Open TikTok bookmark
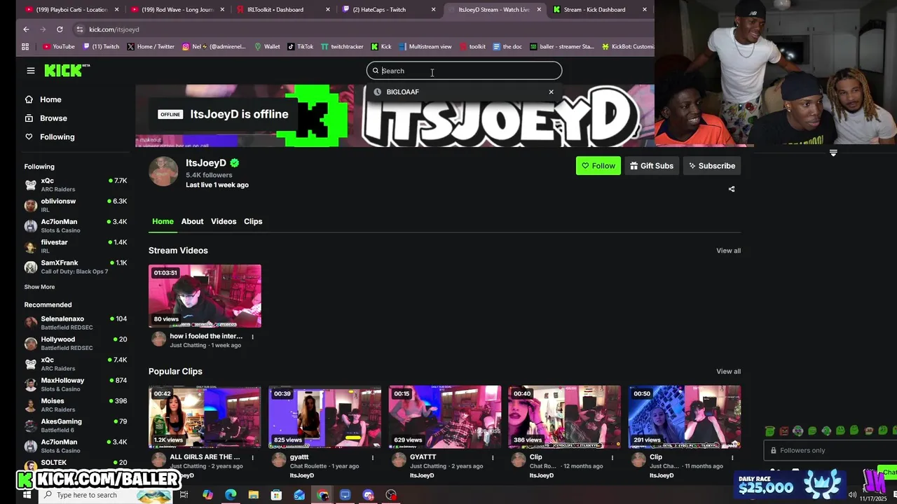This screenshot has height=504, width=897. (299, 47)
